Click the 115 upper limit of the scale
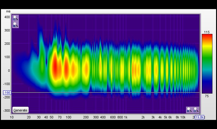This screenshot has width=217, height=129. (x=207, y=32)
